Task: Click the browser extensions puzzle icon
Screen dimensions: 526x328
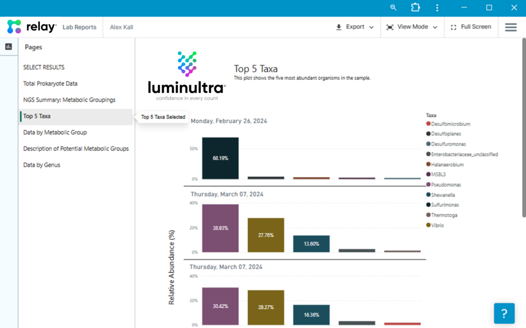Action: pyautogui.click(x=415, y=8)
